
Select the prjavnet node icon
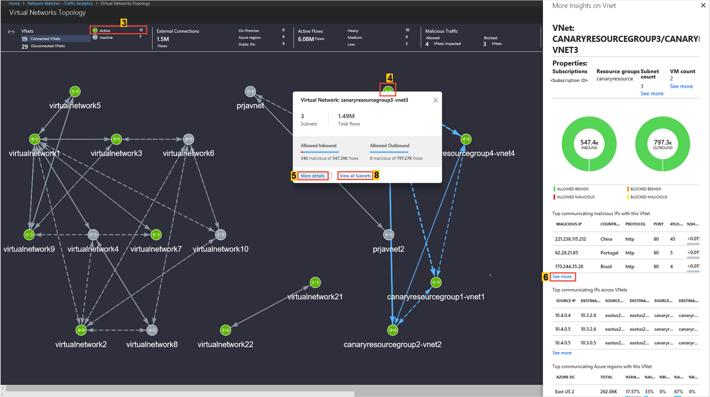tap(250, 92)
